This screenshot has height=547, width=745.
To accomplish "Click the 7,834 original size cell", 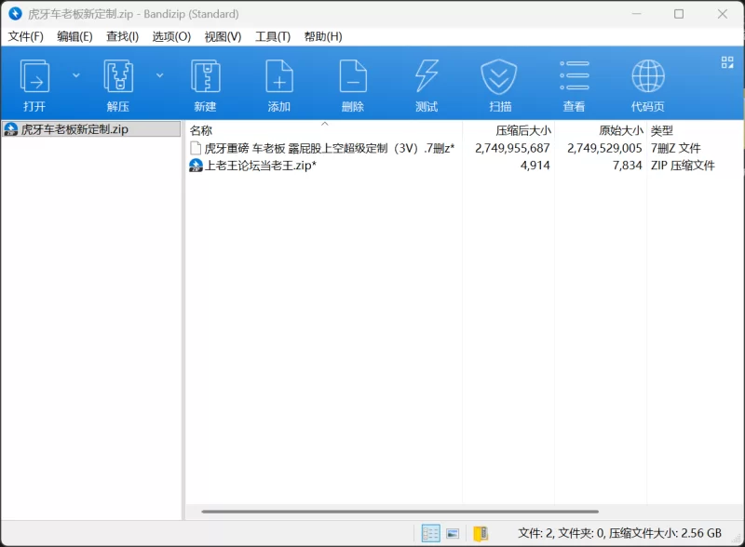I will 627,166.
